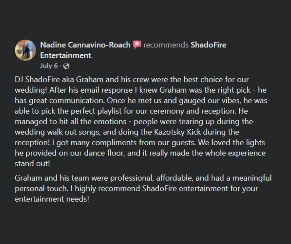Open the ShadoFire page link in the header
Viewport: 291px width, 244px height.
tap(208, 45)
